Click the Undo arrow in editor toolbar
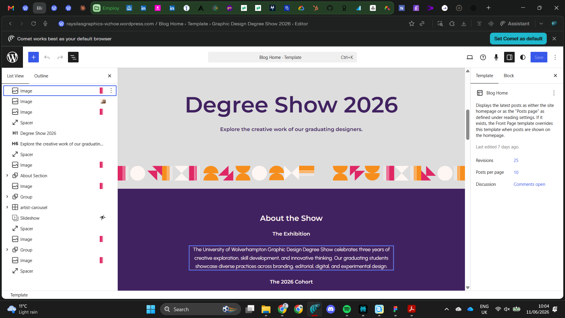This screenshot has height=318, width=565. coord(47,57)
